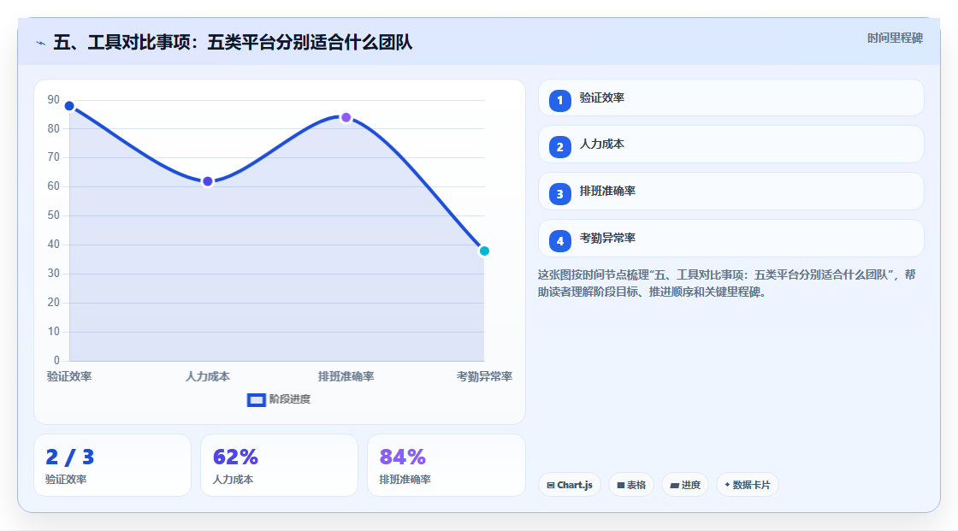The width and height of the screenshot is (958, 531).
Task: Open the 考勤异常率 list item
Action: click(730, 239)
